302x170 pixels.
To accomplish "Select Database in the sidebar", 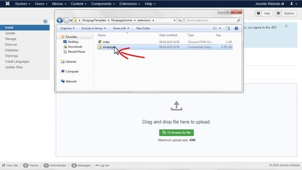I will coord(11,50).
